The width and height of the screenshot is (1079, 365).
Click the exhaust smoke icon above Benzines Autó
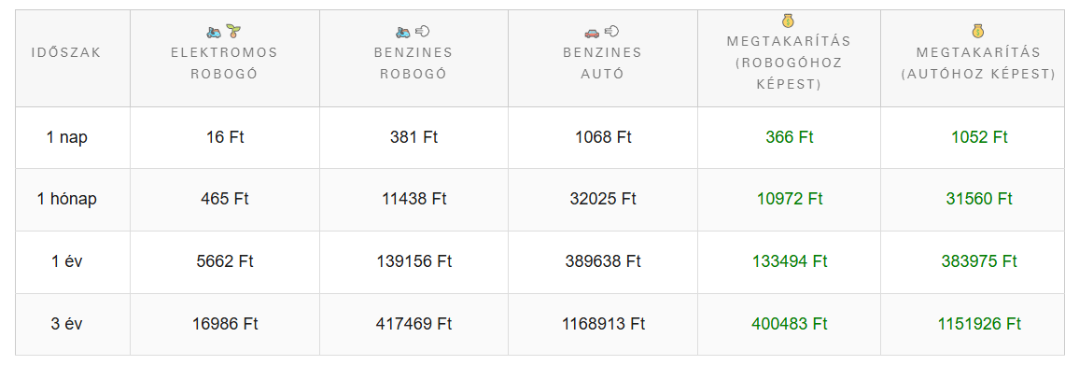[x=611, y=31]
